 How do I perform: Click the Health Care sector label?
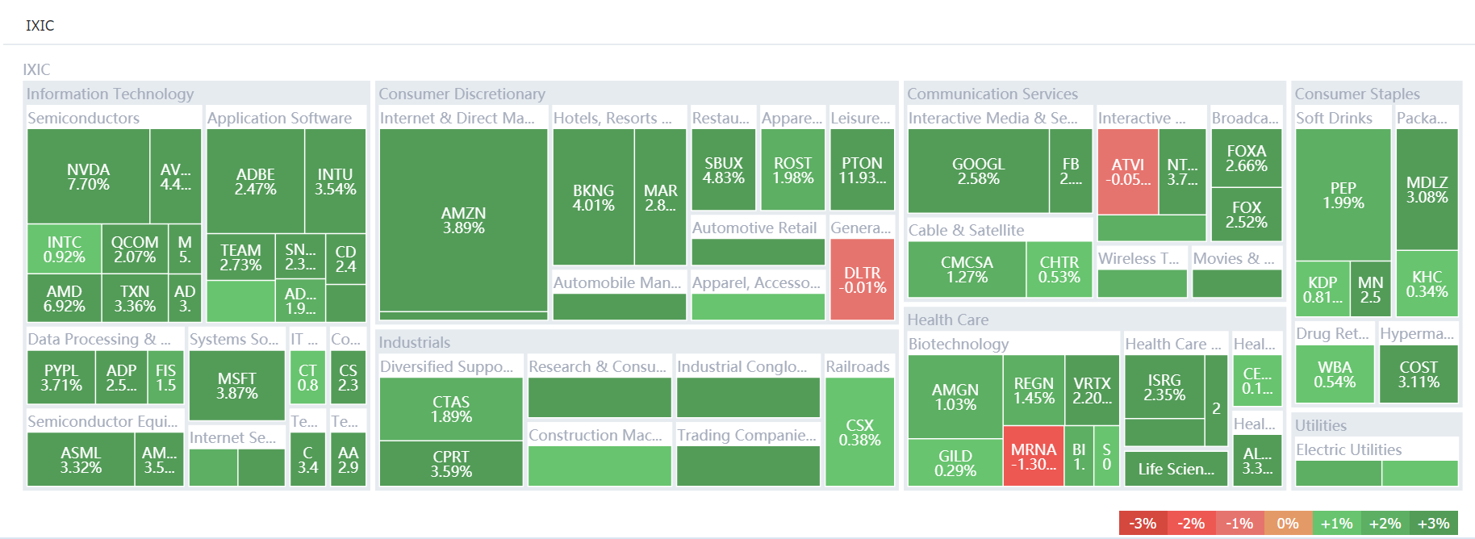pyautogui.click(x=947, y=320)
